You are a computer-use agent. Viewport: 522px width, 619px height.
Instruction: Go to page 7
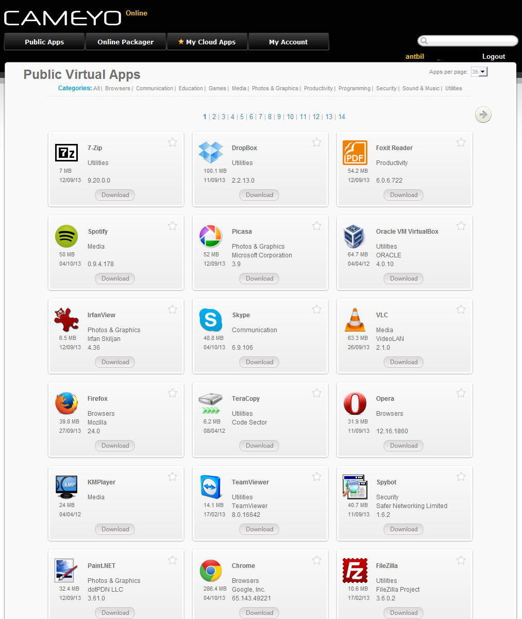tap(261, 117)
